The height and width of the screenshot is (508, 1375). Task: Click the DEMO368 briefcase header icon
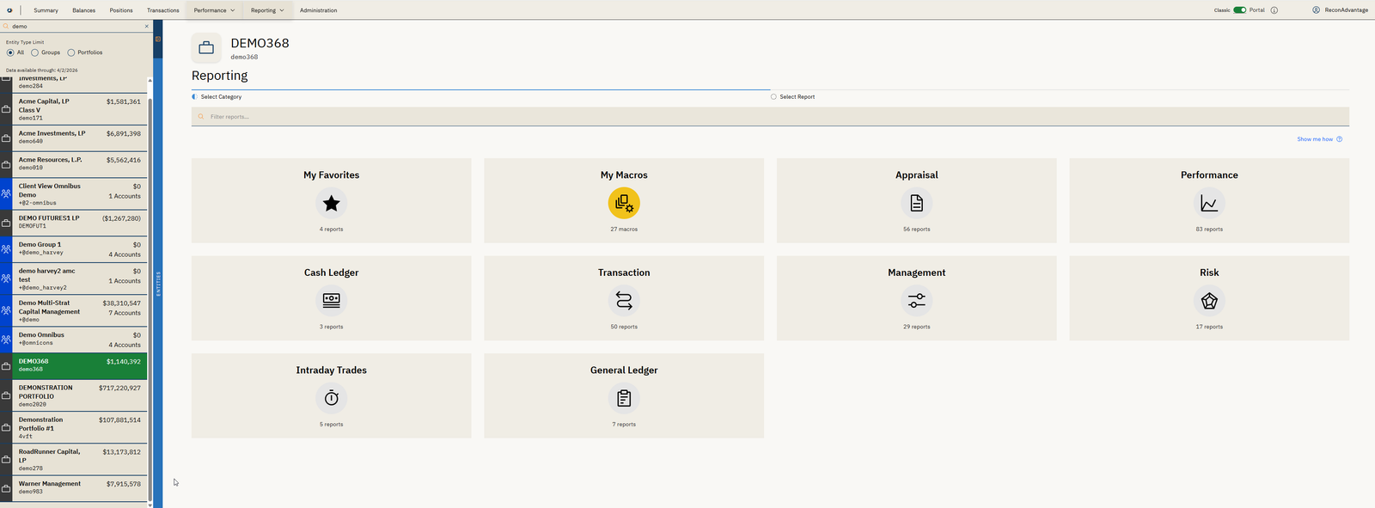click(x=206, y=48)
